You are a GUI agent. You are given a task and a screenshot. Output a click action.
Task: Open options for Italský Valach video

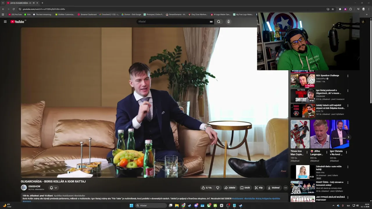348,106
